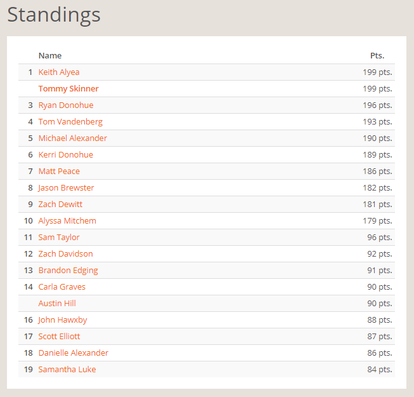Open Danielle Alexander's entry
Image resolution: width=414 pixels, height=397 pixels.
[x=74, y=353]
